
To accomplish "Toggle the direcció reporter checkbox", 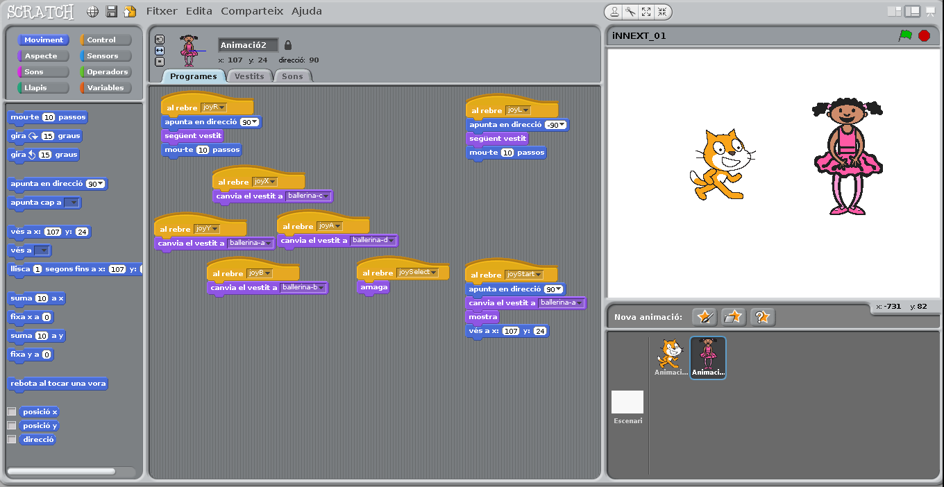I will pyautogui.click(x=12, y=439).
